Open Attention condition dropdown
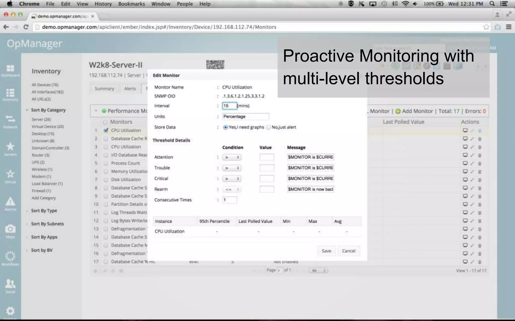Screen dimensions: 515x321 click(232, 157)
